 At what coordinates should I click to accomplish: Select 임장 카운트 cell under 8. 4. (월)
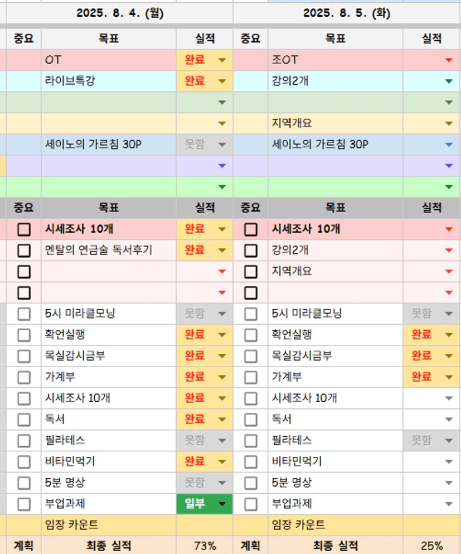click(109, 525)
